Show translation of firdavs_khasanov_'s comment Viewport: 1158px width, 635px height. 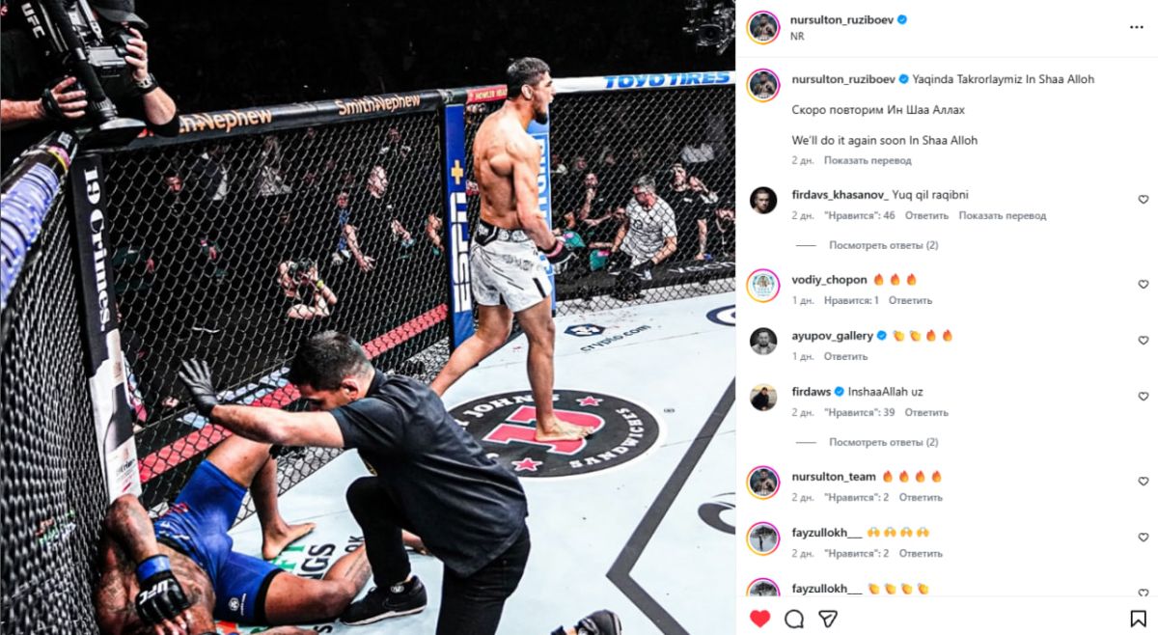(1003, 215)
